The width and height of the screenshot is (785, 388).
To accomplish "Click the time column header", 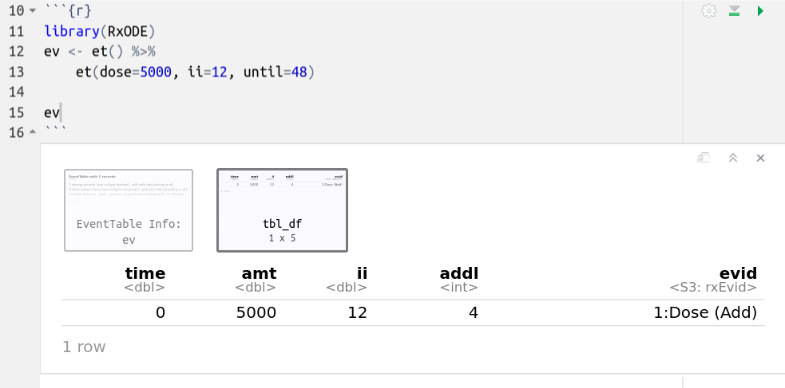I will tap(145, 273).
